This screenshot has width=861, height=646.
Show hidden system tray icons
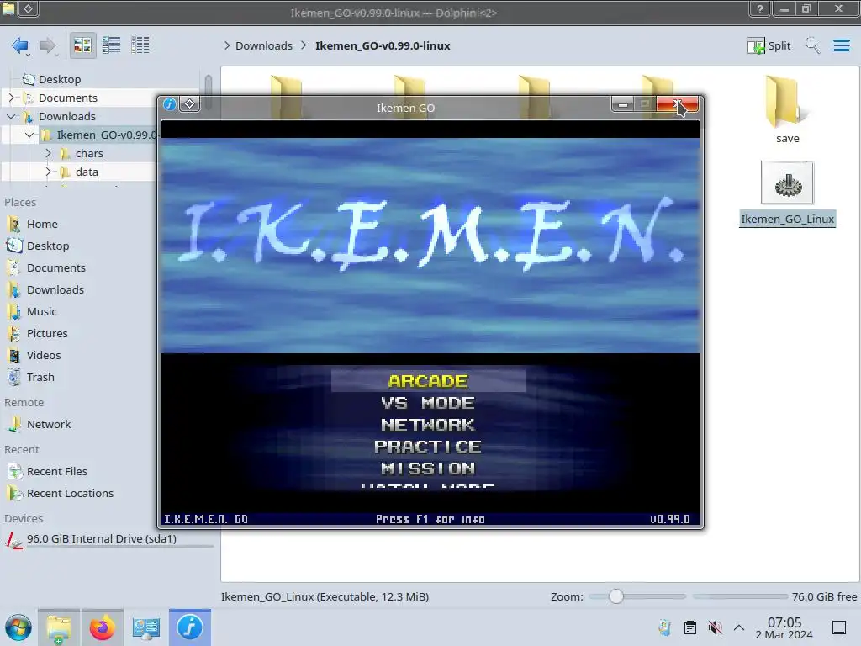(739, 627)
